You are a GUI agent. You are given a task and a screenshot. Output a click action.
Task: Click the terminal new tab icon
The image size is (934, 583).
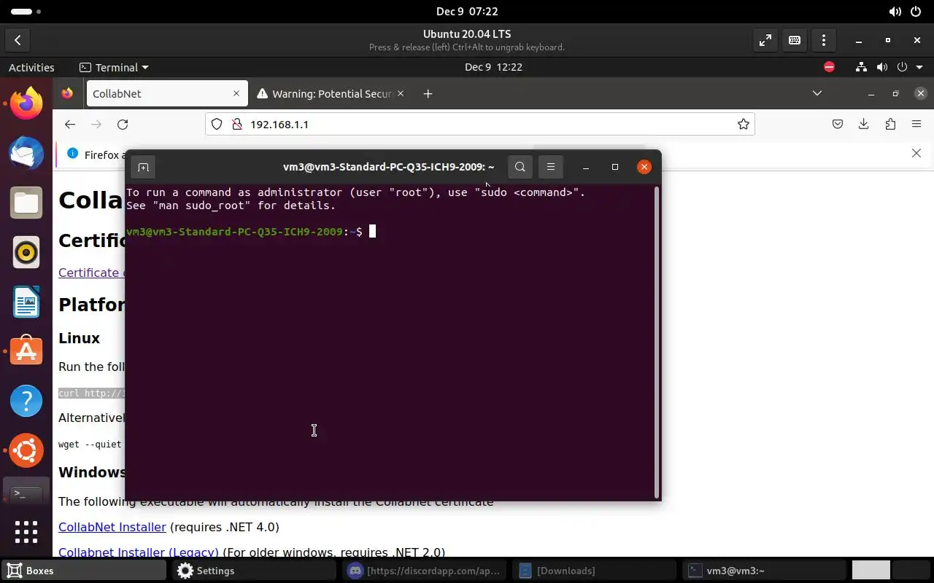click(x=143, y=167)
